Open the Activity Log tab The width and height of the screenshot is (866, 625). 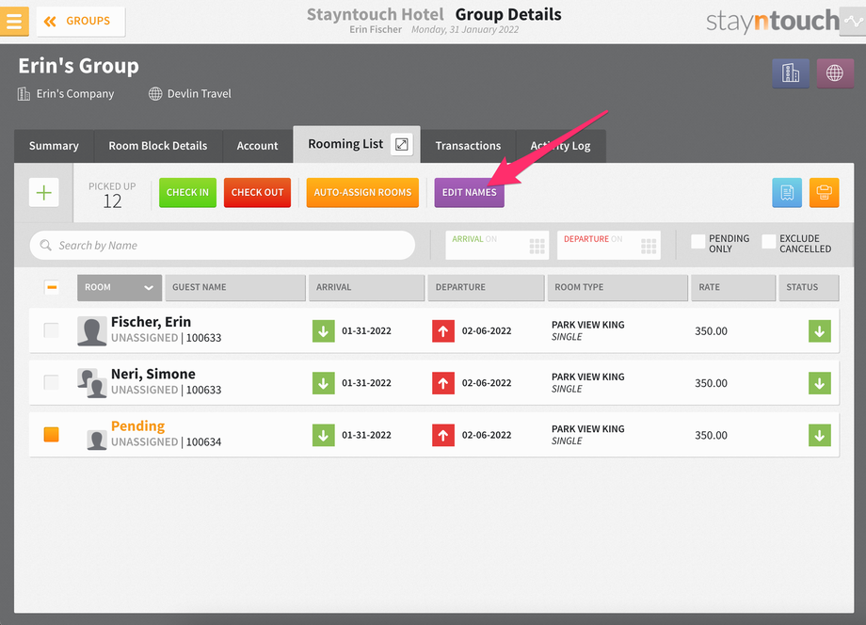561,146
